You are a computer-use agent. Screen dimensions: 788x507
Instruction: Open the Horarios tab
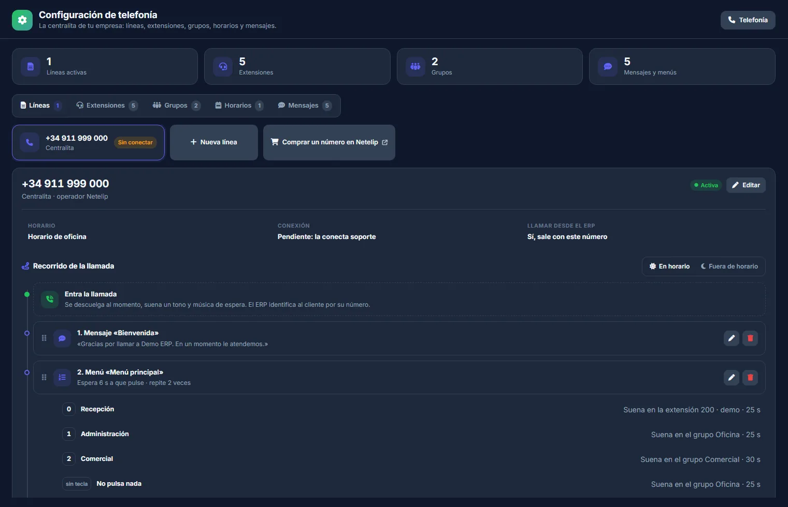tap(239, 106)
